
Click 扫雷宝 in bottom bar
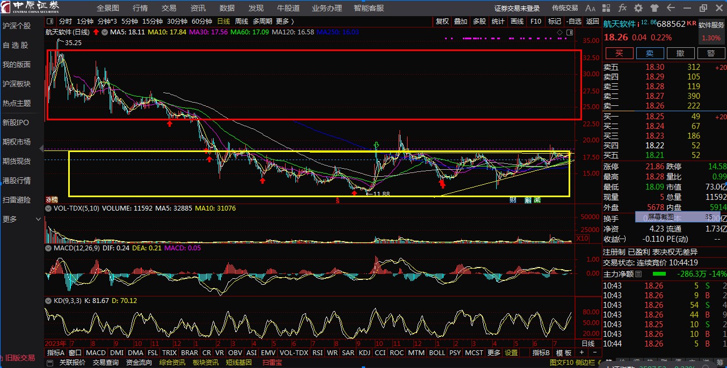click(272, 363)
